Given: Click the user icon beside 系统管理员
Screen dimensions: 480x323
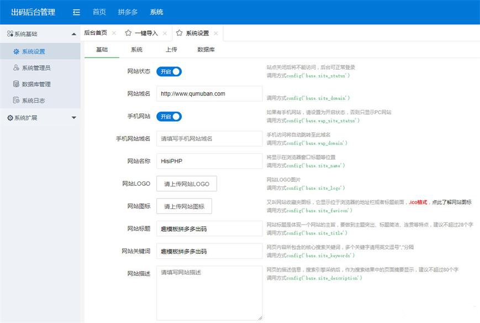Looking at the screenshot, I should click(x=17, y=68).
